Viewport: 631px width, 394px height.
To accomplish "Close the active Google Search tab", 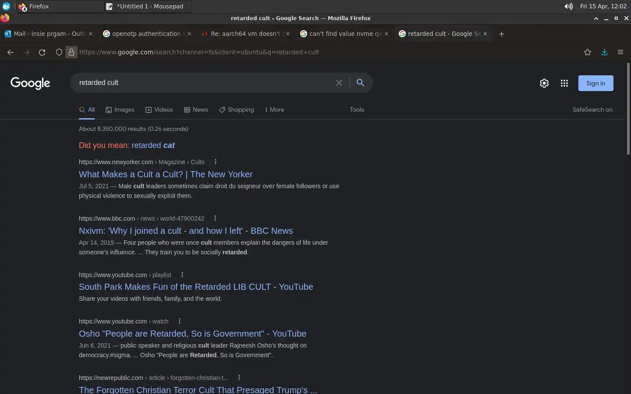I will [x=485, y=34].
